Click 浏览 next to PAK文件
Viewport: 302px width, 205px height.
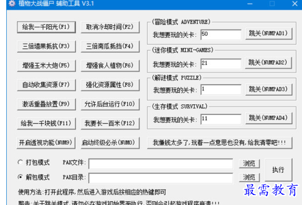click(x=249, y=164)
